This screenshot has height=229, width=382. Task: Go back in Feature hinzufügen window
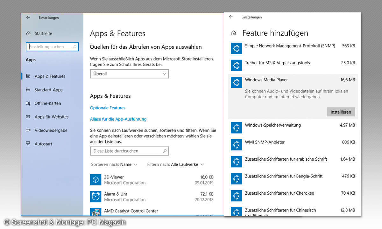click(x=231, y=17)
